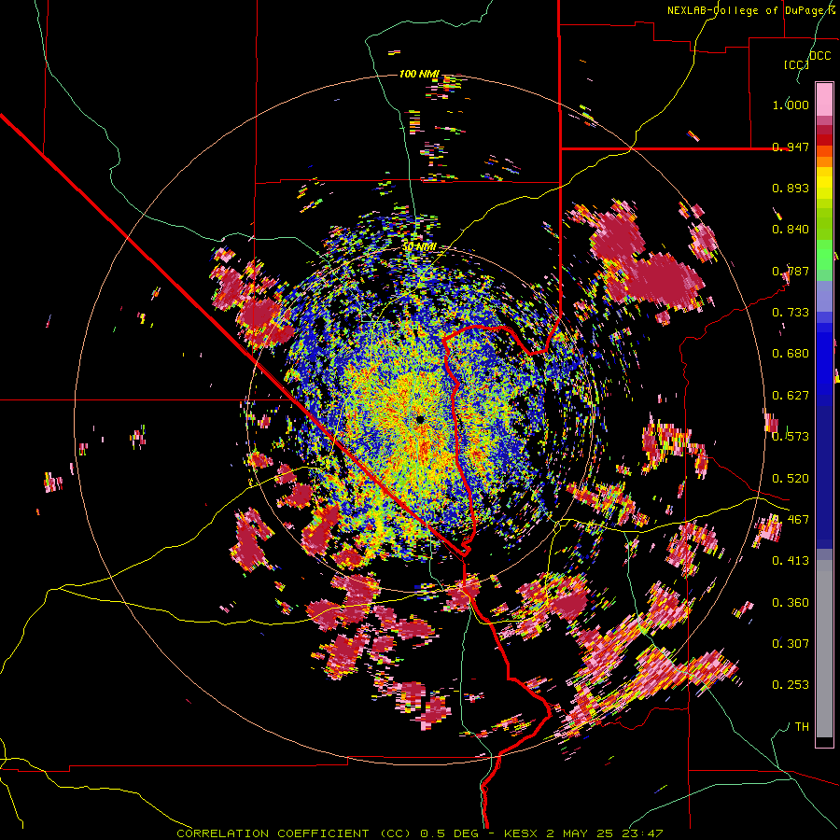The image size is (840, 840).
Task: Click the pink top band of the color bar
Action: pos(824,99)
